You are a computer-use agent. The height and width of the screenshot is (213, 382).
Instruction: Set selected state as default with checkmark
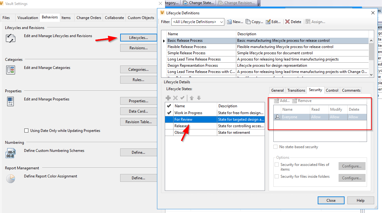click(182, 98)
